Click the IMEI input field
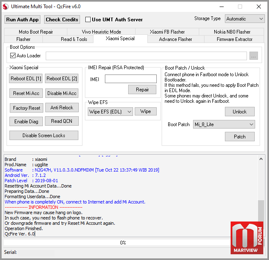This screenshot has height=260, width=269. tap(131, 79)
